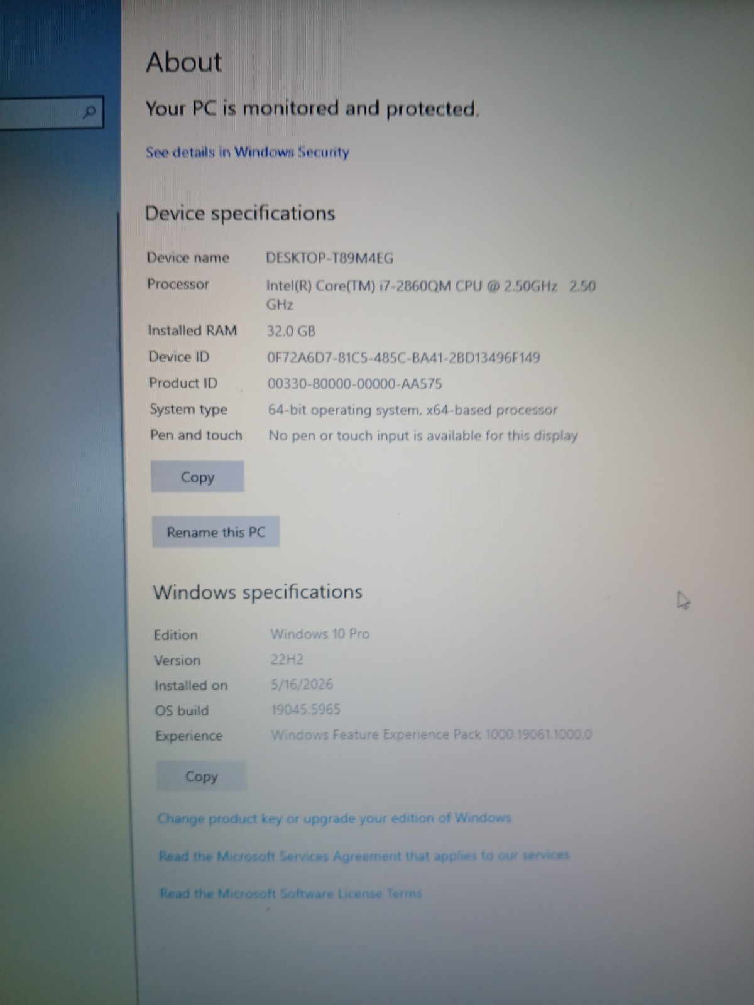This screenshot has height=1005, width=754.
Task: Click Windows Feature Experience Pack value
Action: click(x=432, y=734)
